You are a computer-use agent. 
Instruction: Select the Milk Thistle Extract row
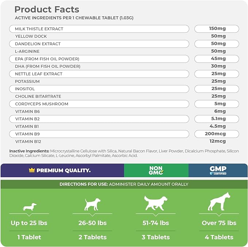tap(99, 29)
